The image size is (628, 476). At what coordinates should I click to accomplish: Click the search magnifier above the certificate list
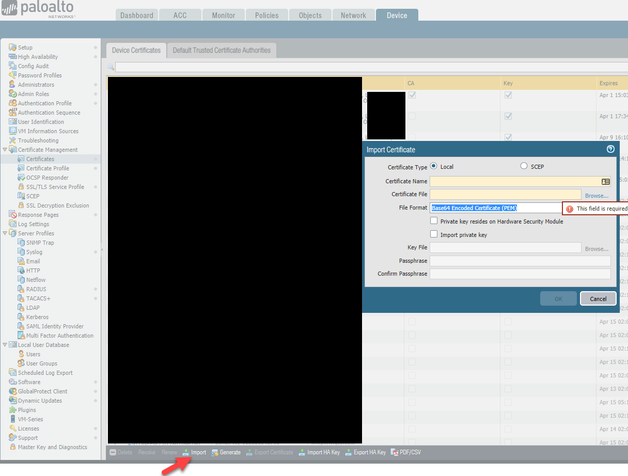point(110,67)
